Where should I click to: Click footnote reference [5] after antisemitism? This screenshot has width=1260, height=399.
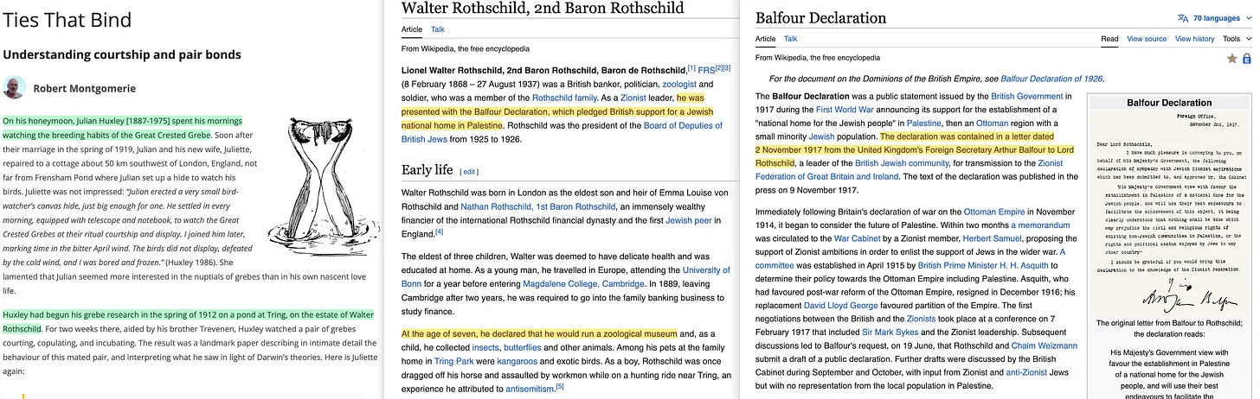click(560, 386)
